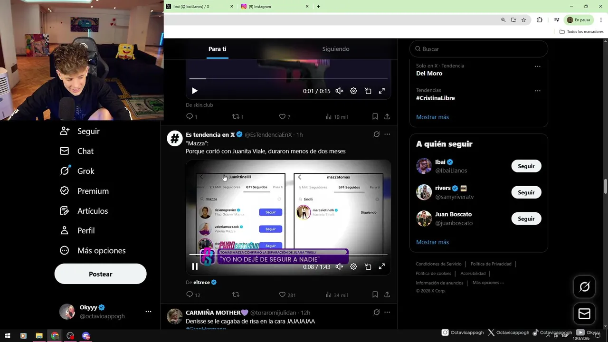The width and height of the screenshot is (608, 342).
Task: Open eltrece video settings gear
Action: (x=353, y=266)
